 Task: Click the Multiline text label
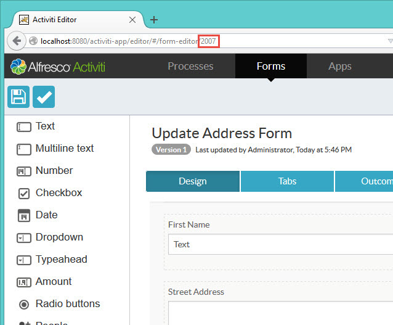click(x=65, y=149)
